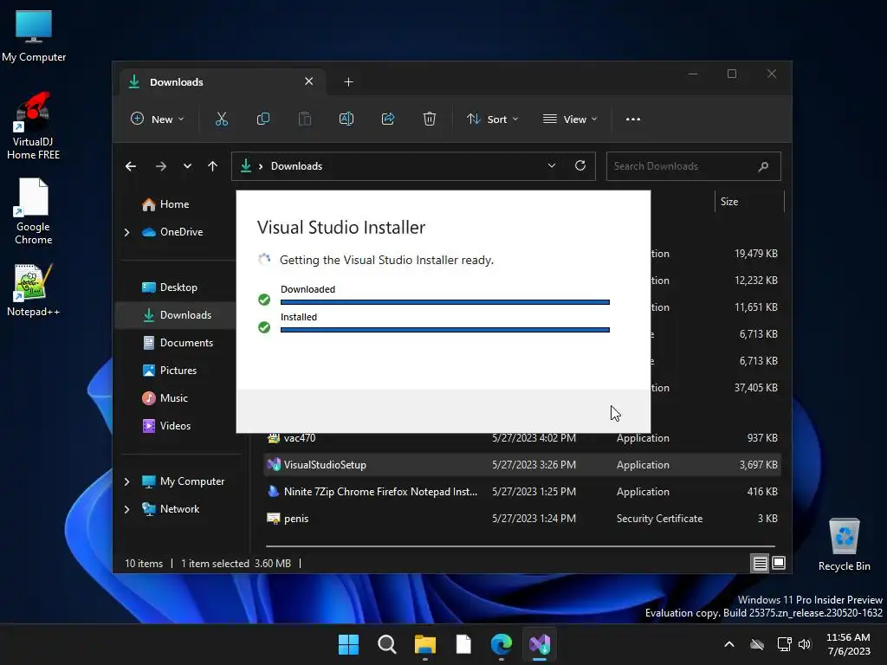Click the blank document taskbar icon
The height and width of the screenshot is (665, 887).
pos(463,644)
